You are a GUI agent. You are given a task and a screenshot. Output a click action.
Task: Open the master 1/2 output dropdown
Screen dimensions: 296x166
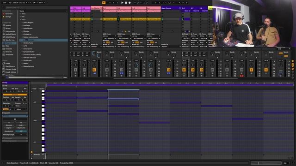pos(284,49)
